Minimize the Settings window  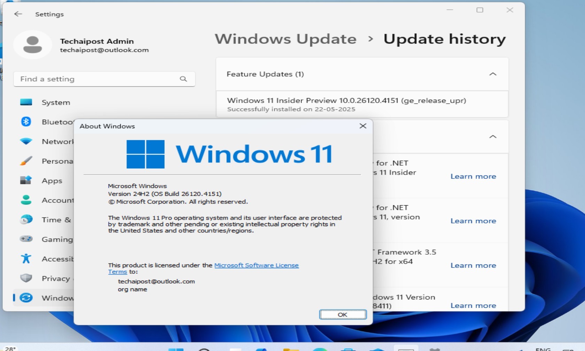point(450,10)
